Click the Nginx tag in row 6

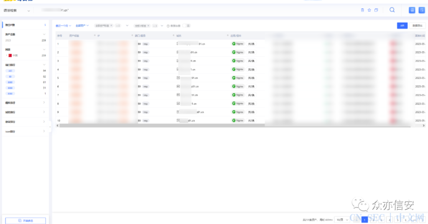237,86
